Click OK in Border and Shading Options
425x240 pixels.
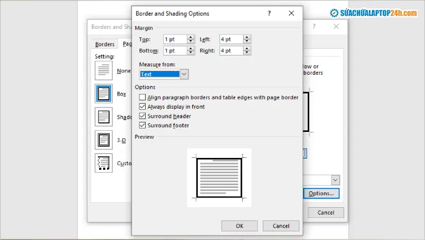coord(240,226)
